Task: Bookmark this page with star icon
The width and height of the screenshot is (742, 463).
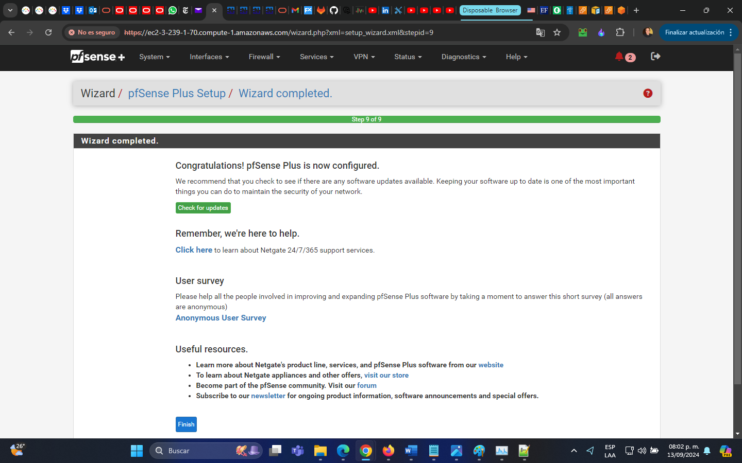Action: click(557, 32)
